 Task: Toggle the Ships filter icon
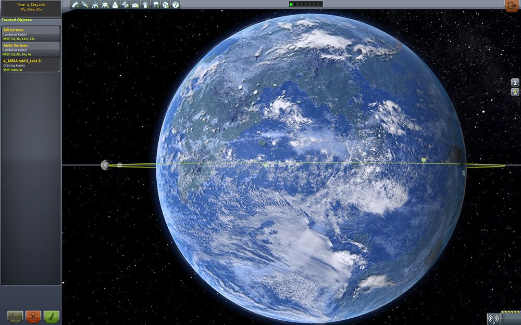[x=115, y=5]
